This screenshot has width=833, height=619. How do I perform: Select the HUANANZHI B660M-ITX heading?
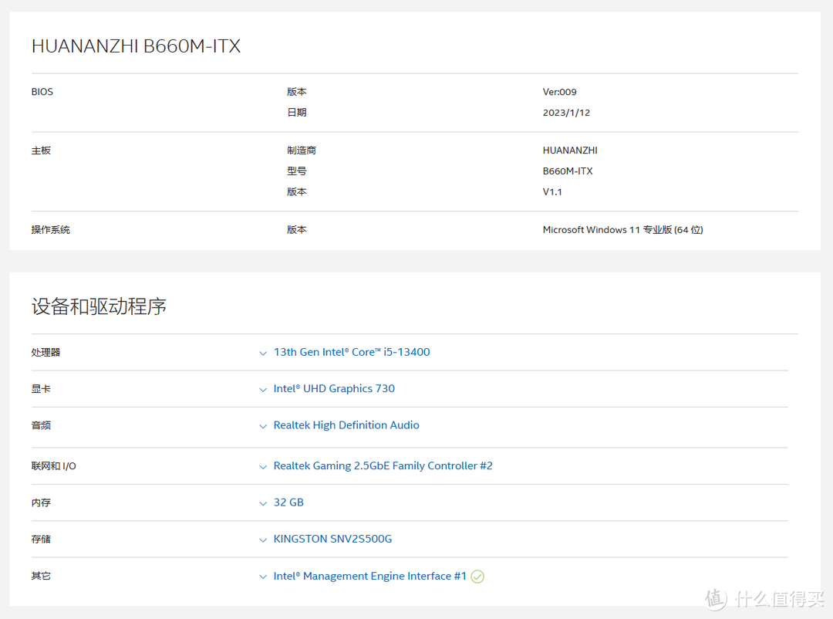point(136,46)
